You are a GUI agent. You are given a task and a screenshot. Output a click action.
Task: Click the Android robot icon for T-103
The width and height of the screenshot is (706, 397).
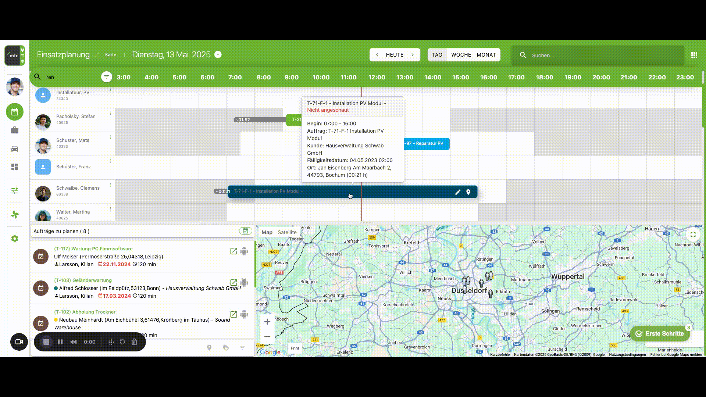click(244, 283)
